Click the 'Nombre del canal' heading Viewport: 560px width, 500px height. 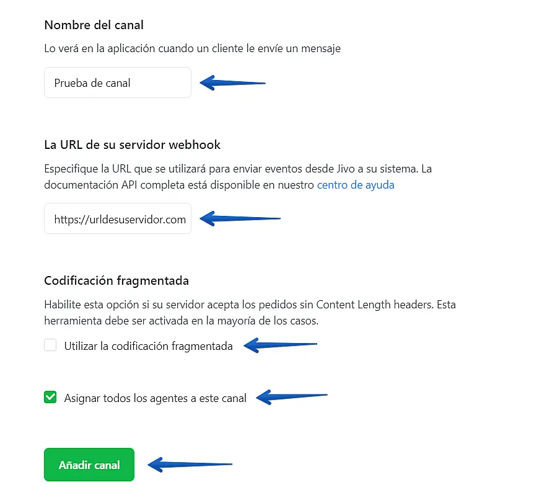point(94,25)
